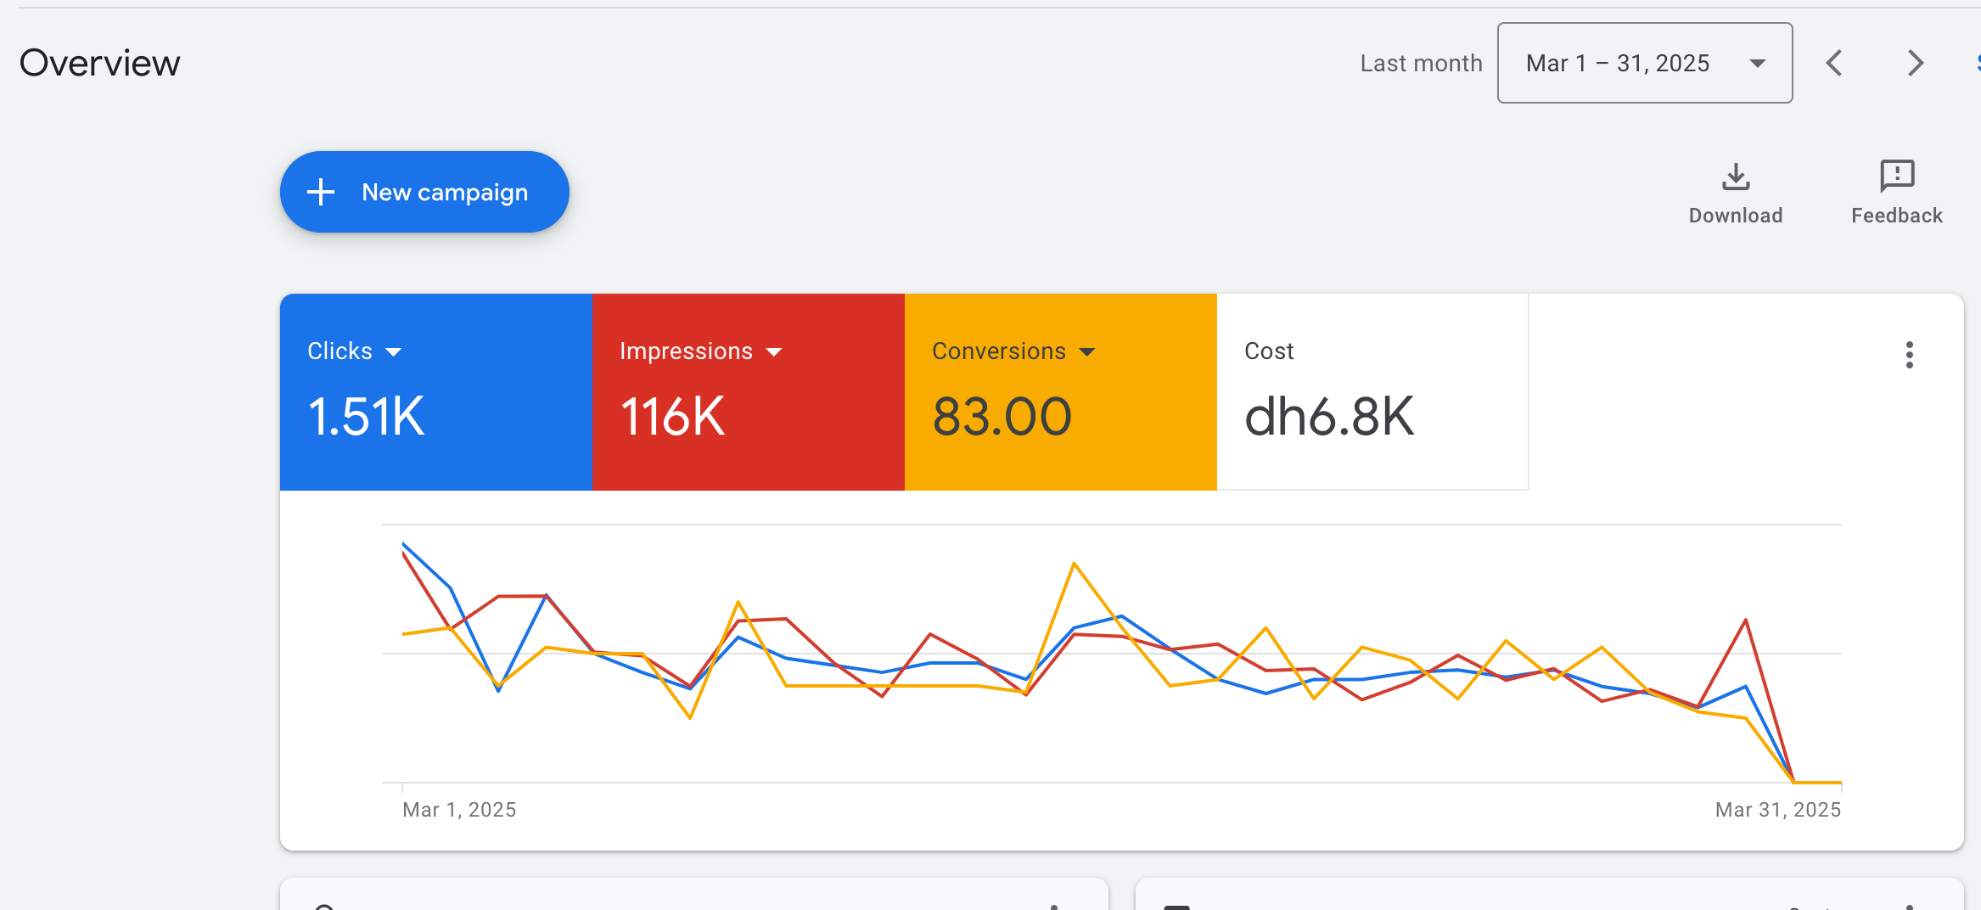Image resolution: width=1981 pixels, height=910 pixels.
Task: Click the Mar 31, 2025 axis label
Action: pos(1777,810)
